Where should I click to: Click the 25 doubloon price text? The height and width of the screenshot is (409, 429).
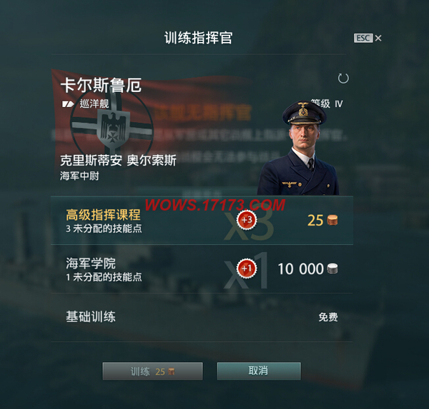[x=315, y=221]
